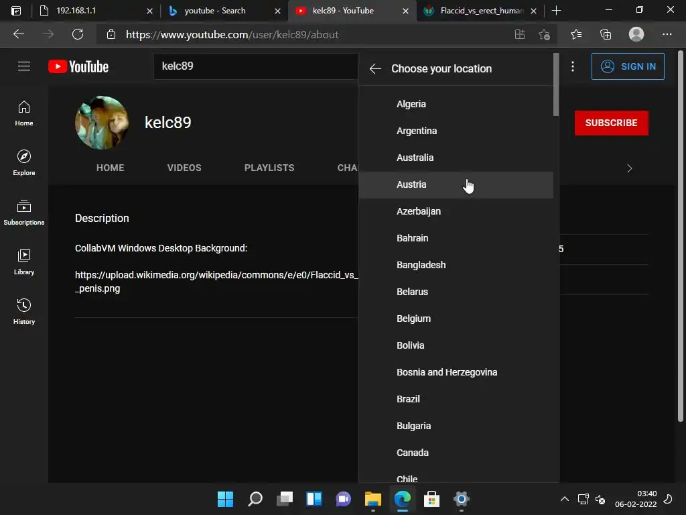Open Widgets from the taskbar
686x515 pixels.
point(314,499)
